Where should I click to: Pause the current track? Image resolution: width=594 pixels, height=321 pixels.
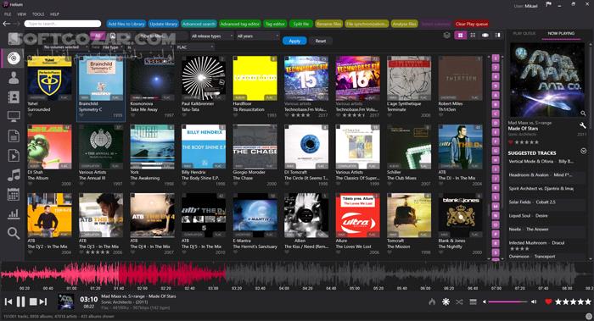[x=21, y=302]
